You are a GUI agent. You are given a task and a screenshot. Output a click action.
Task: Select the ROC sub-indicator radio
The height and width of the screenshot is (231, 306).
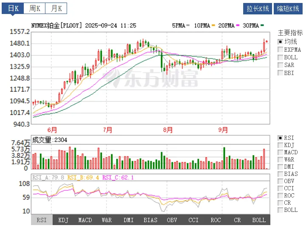tap(280, 195)
